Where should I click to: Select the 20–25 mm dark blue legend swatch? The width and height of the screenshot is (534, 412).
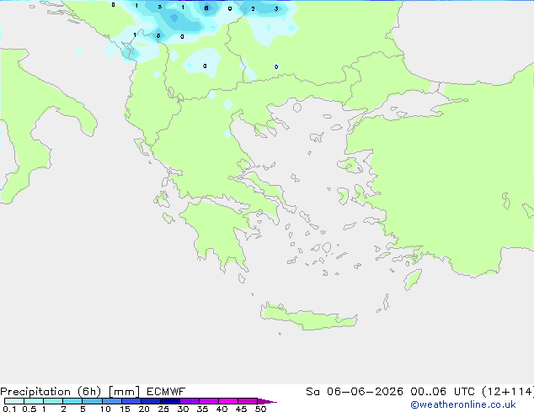(x=150, y=401)
